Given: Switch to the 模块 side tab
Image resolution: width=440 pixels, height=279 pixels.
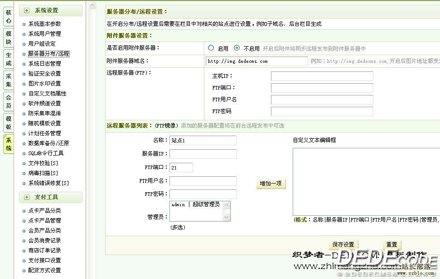Looking at the screenshot, I should [x=9, y=38].
